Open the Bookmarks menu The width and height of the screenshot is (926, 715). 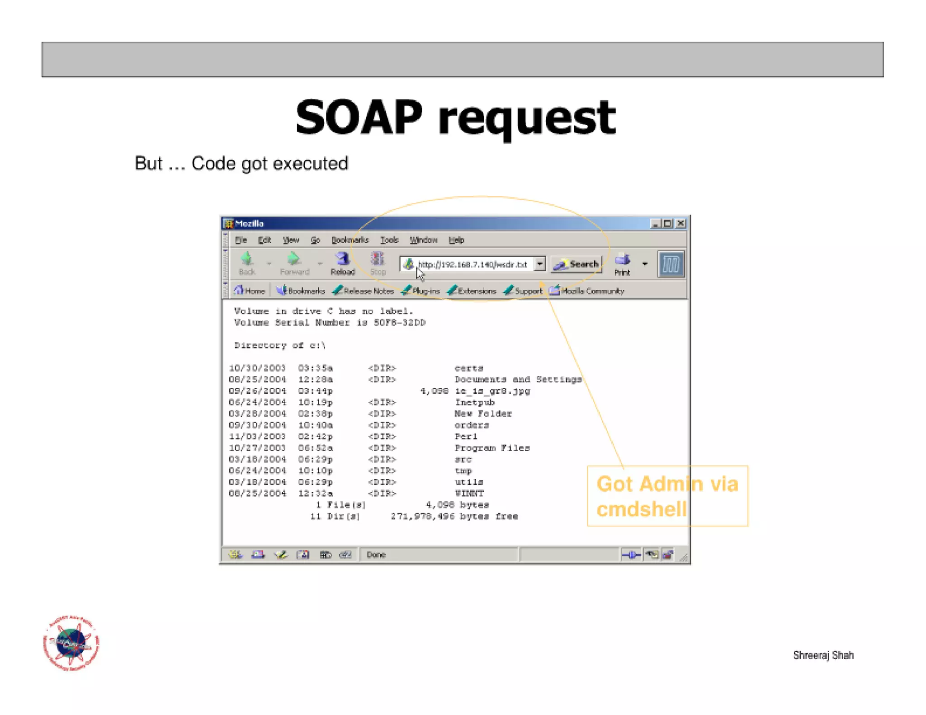point(350,240)
